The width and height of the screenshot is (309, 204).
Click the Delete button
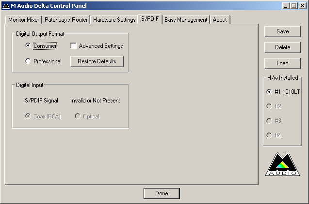pyautogui.click(x=282, y=47)
